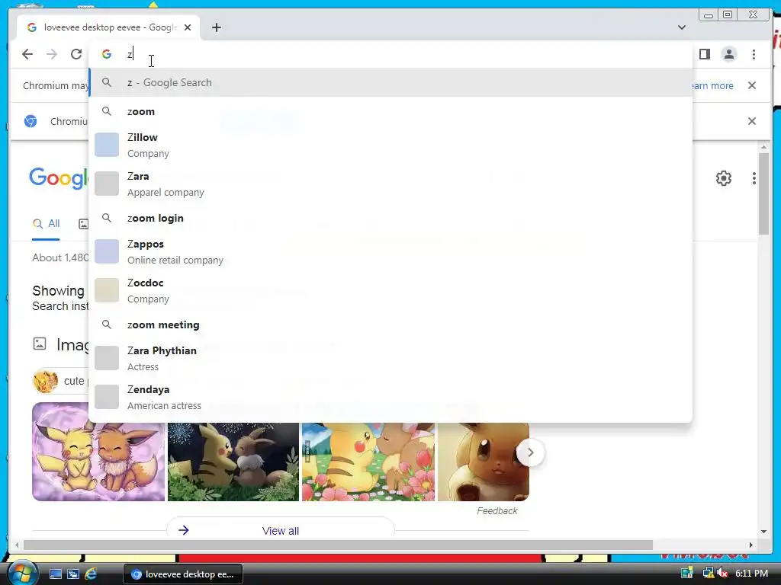Toggle the browser side panel icon
781x585 pixels.
click(704, 54)
